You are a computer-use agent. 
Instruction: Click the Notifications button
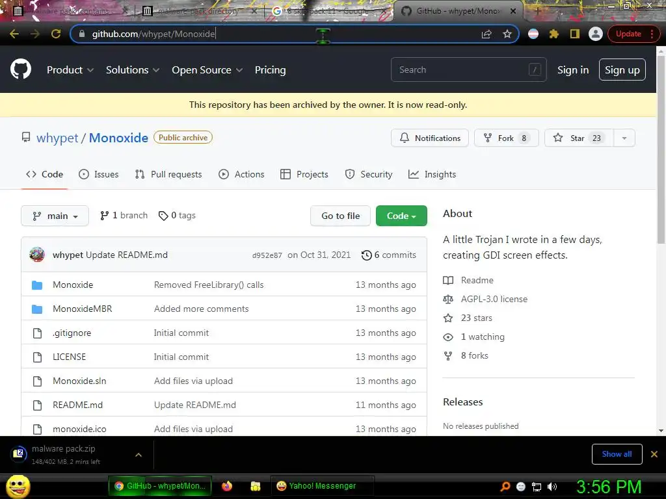tap(429, 138)
